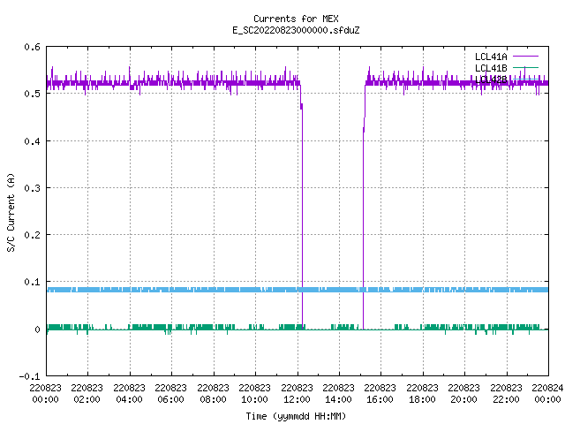Click the x-axis label 'Time (yymmdd HH:MM)'
The image size is (565, 424).
point(296,416)
